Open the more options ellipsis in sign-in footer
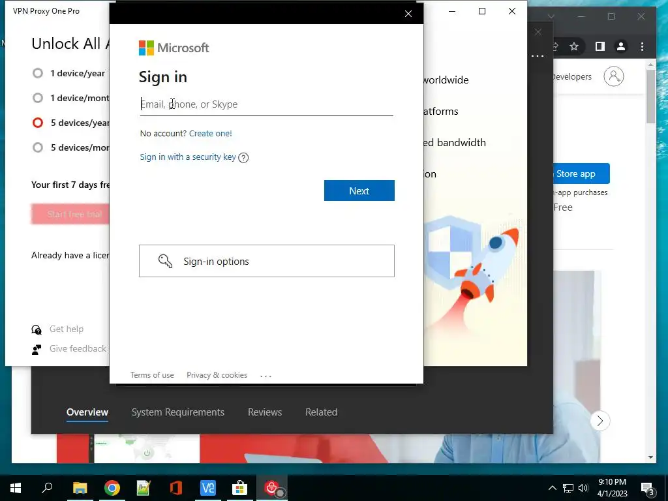 click(x=266, y=376)
